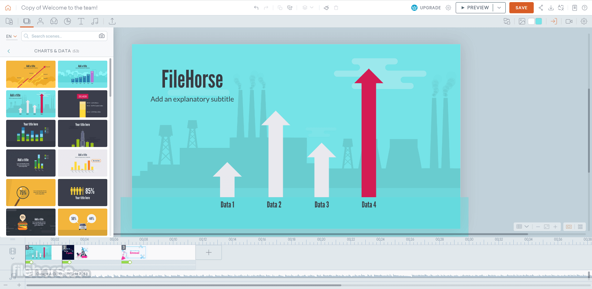This screenshot has height=289, width=592.
Task: Click into the Search scenes field
Action: (64, 36)
